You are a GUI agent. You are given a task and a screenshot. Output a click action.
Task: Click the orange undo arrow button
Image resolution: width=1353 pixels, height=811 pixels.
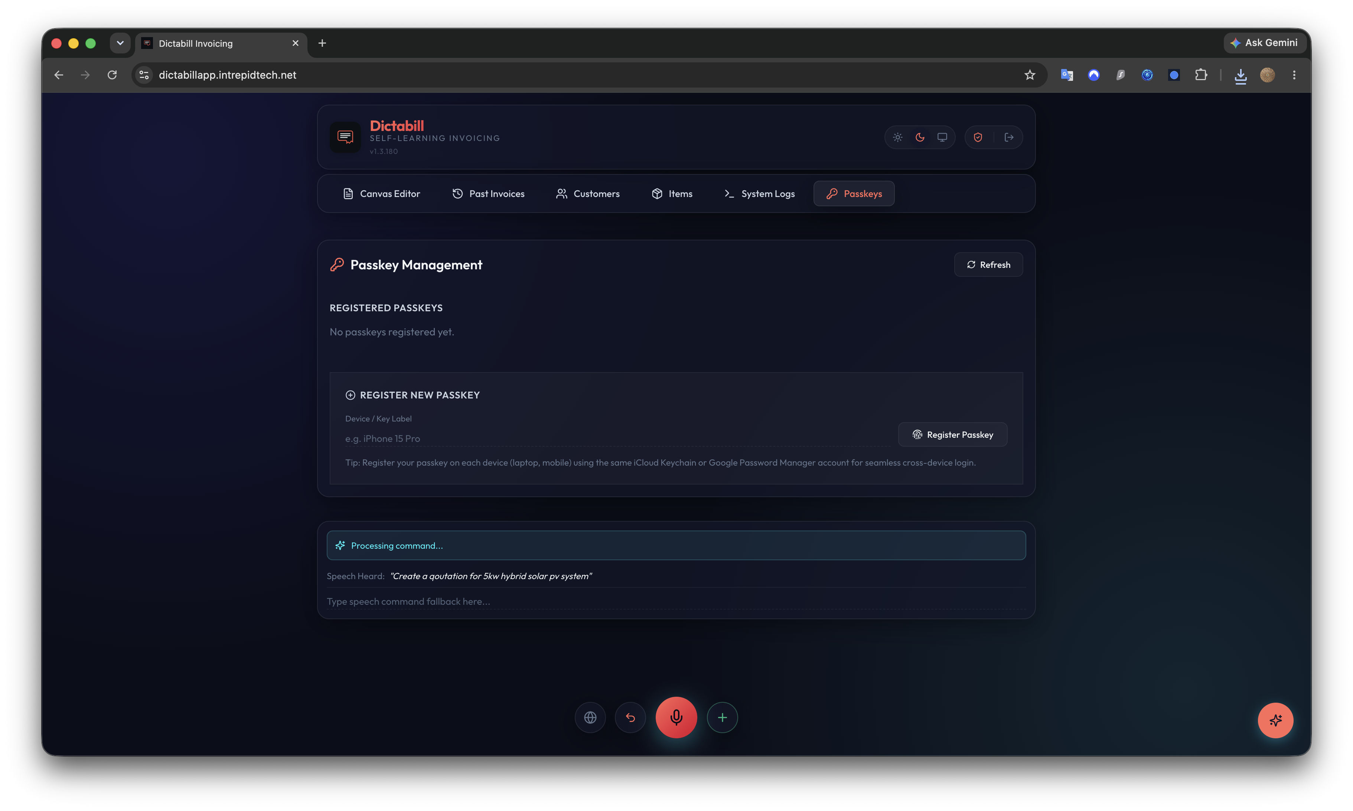click(x=630, y=717)
